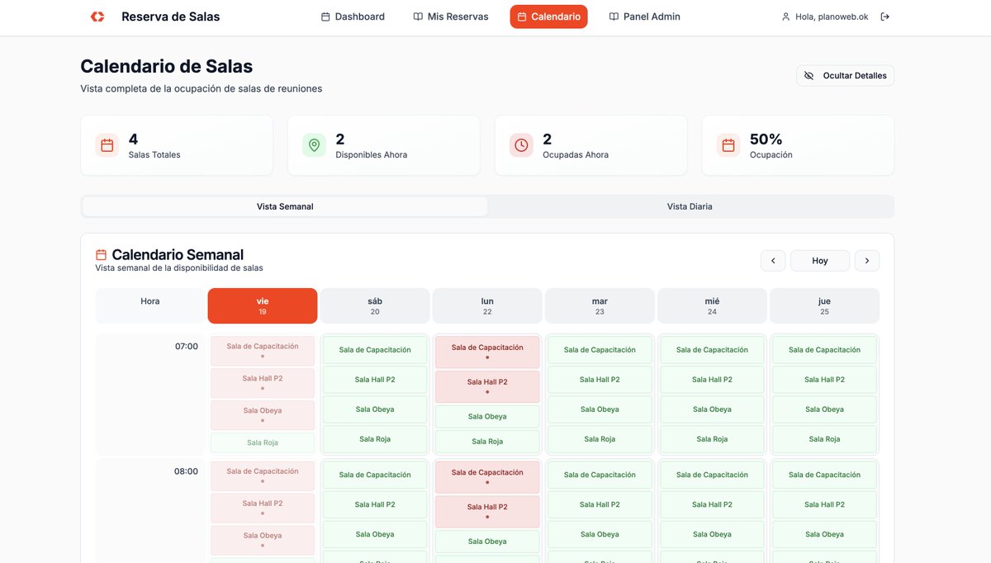Go to previous week with left chevron
The image size is (991, 563).
coord(772,261)
